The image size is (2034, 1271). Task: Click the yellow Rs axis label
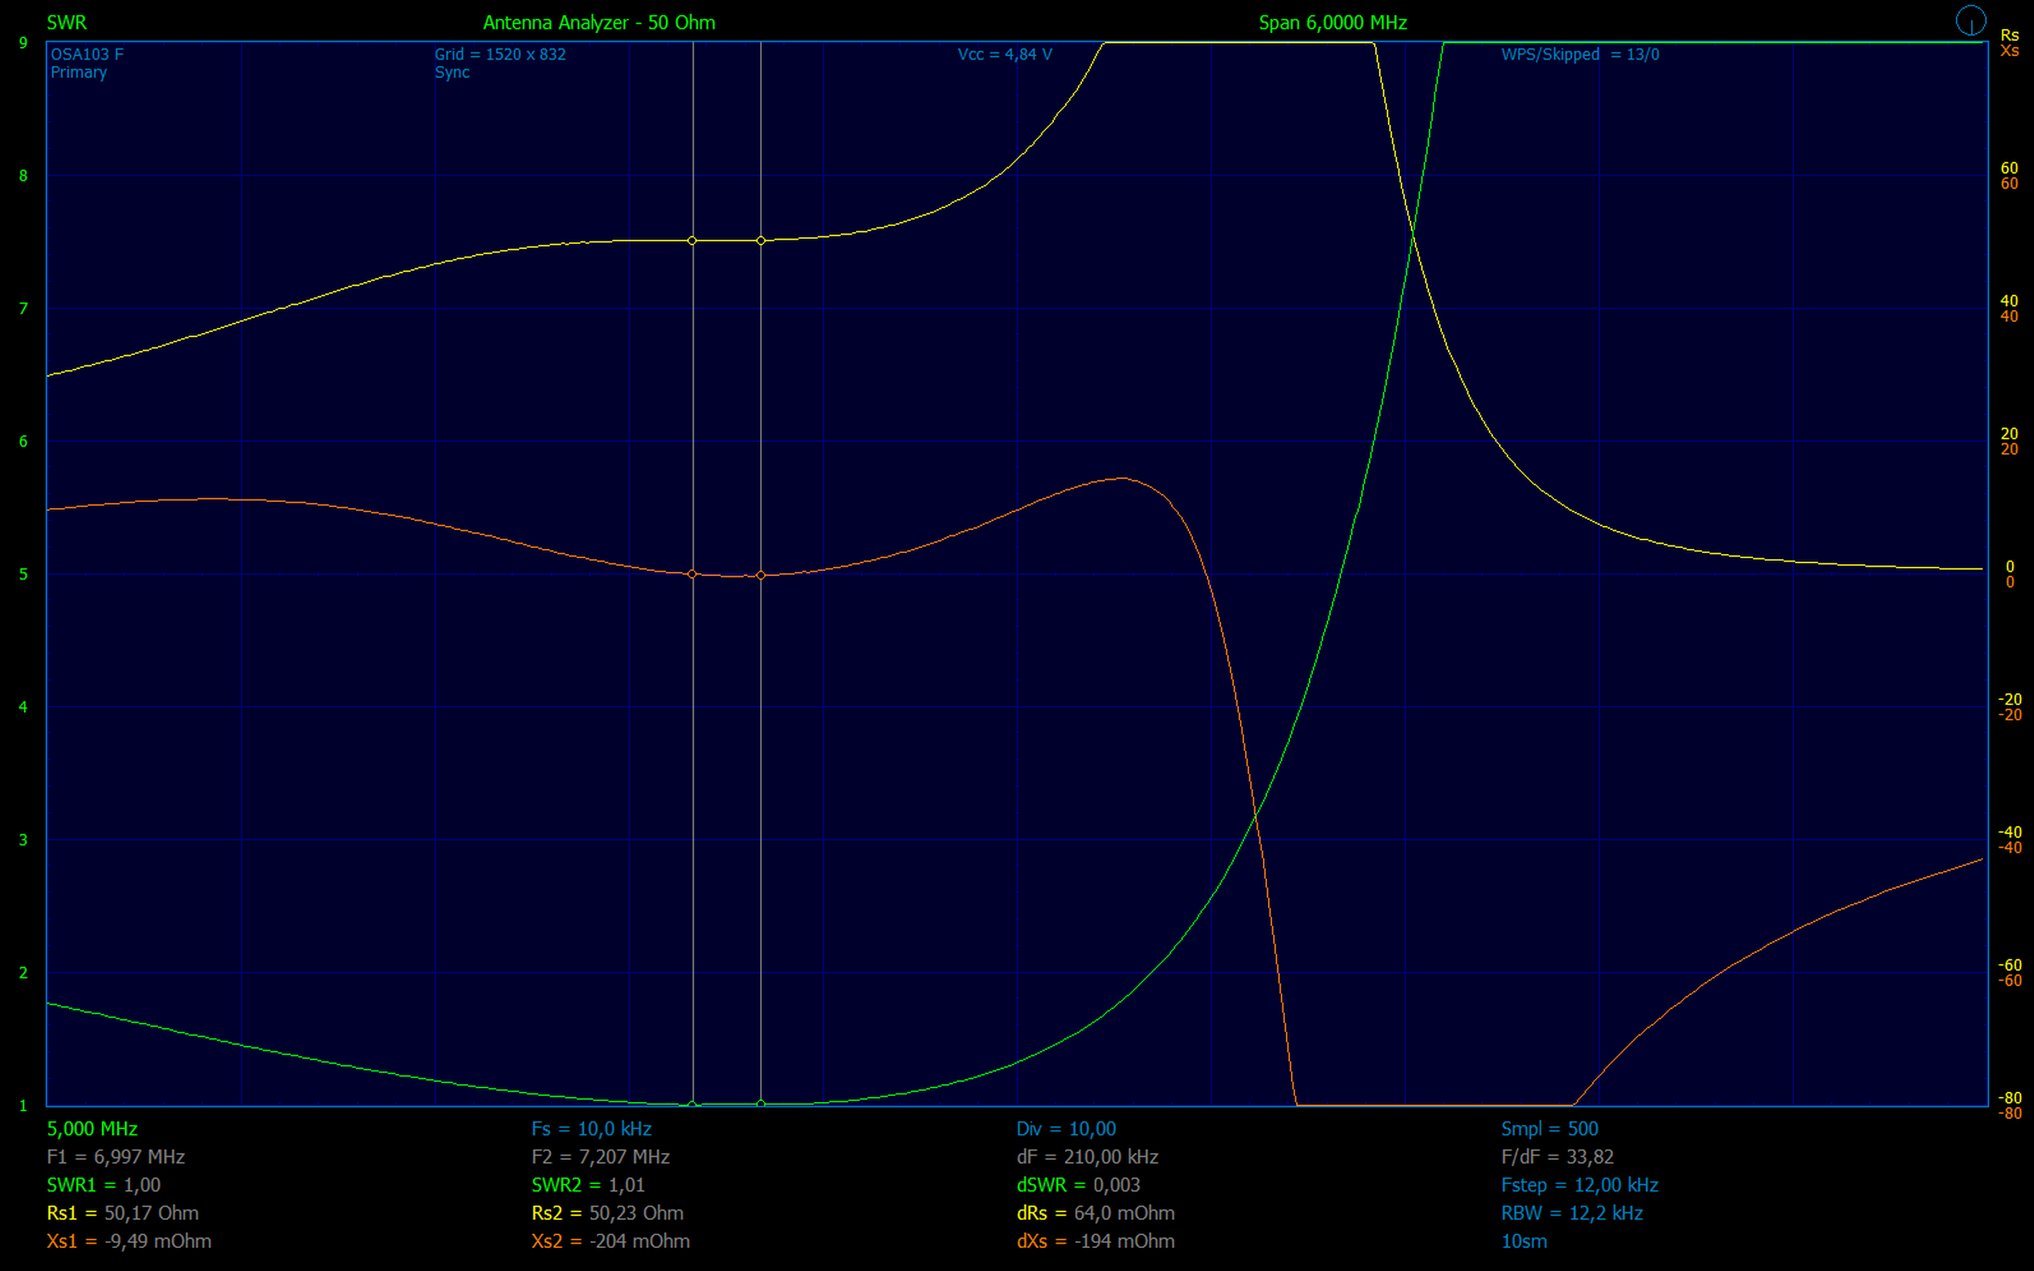(x=2009, y=35)
